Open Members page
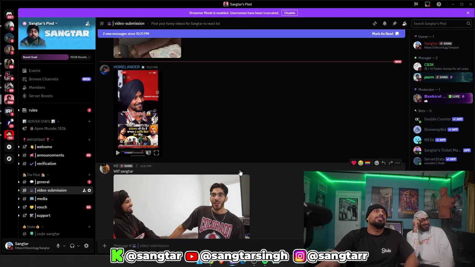Viewport: 475px width, 267px height. pyautogui.click(x=56, y=88)
